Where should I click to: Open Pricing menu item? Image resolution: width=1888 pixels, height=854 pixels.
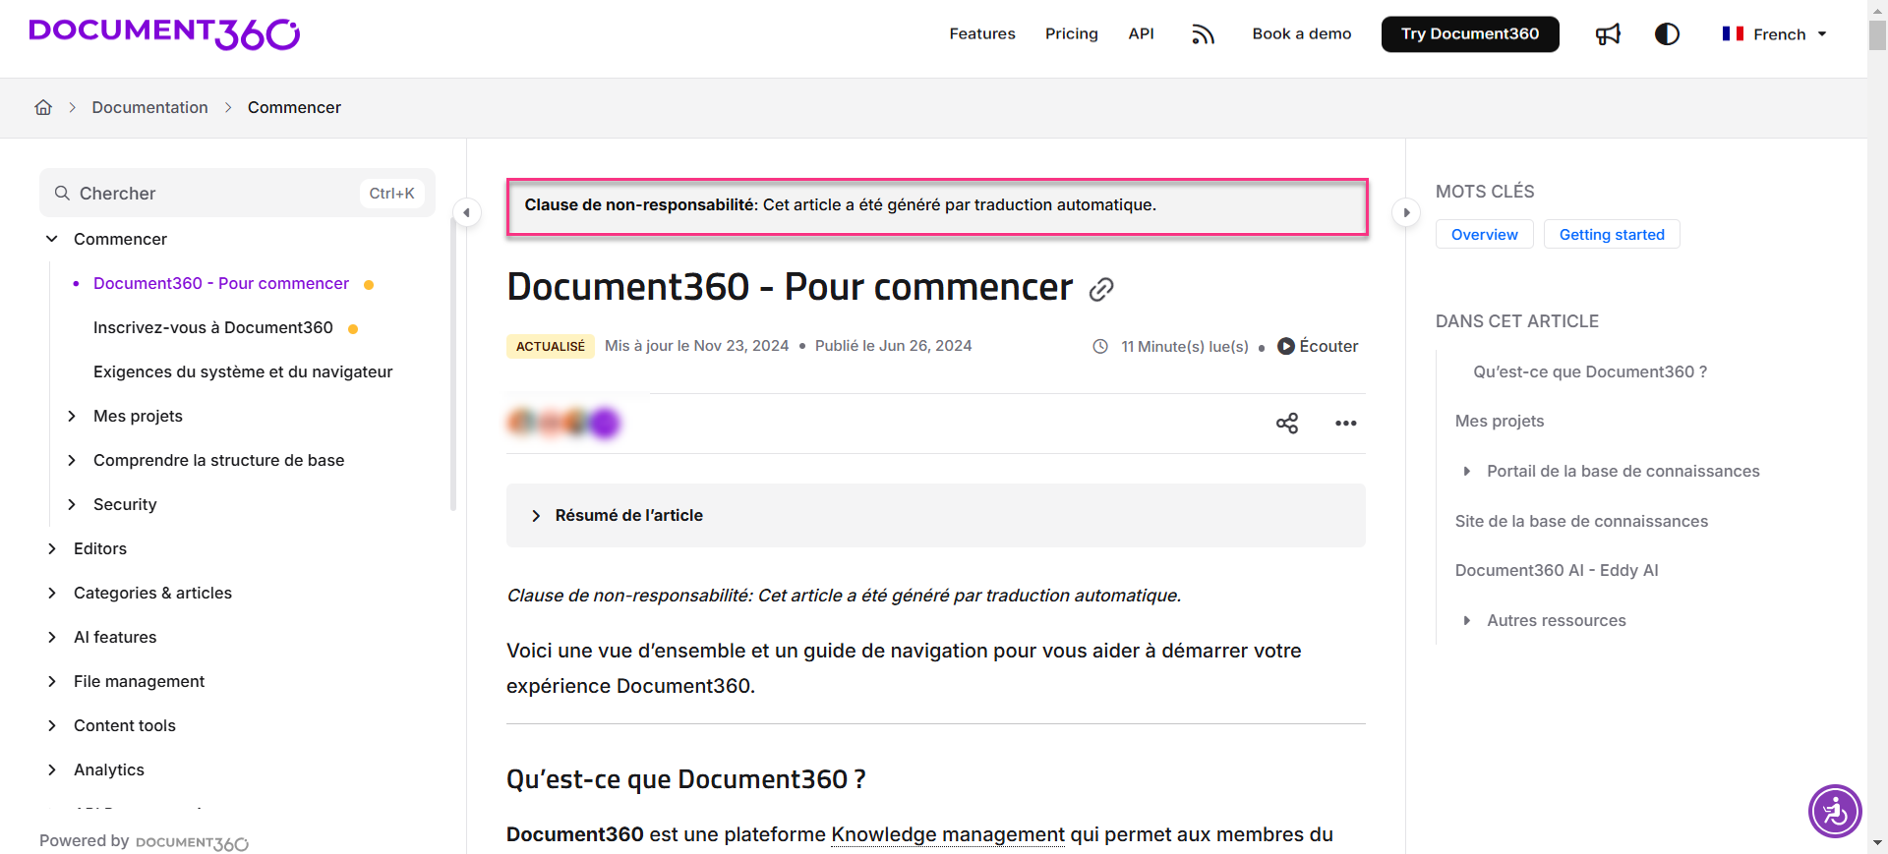click(x=1072, y=33)
